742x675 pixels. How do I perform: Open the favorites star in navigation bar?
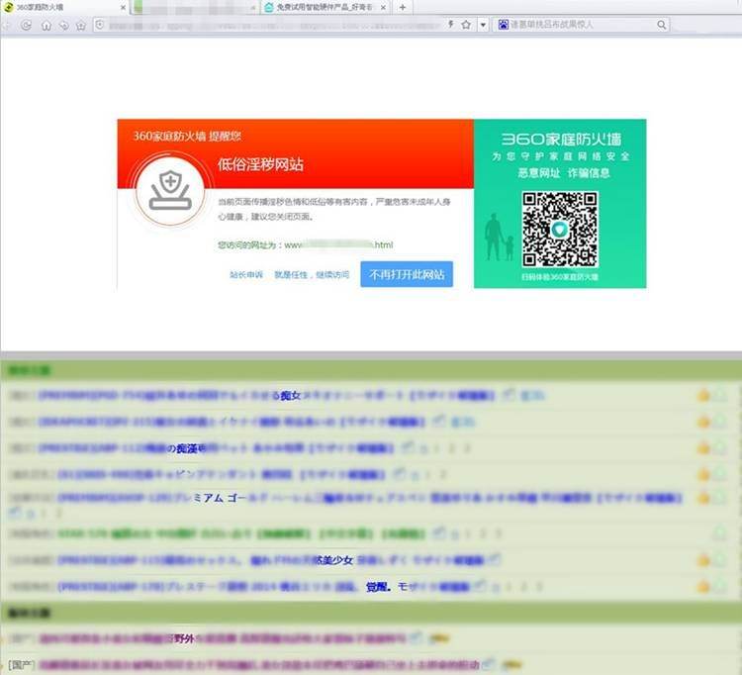[x=81, y=26]
